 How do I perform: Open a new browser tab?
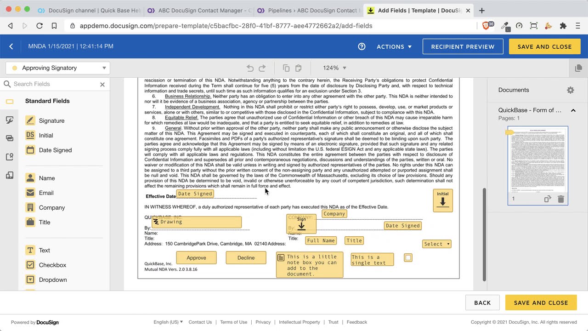coord(481,11)
